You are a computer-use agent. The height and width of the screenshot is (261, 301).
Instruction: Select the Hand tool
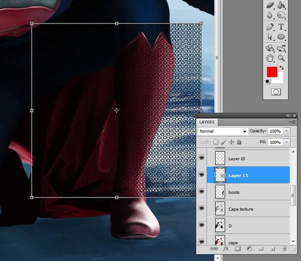(270, 58)
